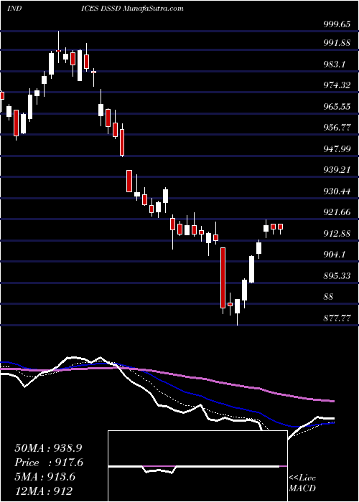Click the 974.32 price label

tap(337, 85)
